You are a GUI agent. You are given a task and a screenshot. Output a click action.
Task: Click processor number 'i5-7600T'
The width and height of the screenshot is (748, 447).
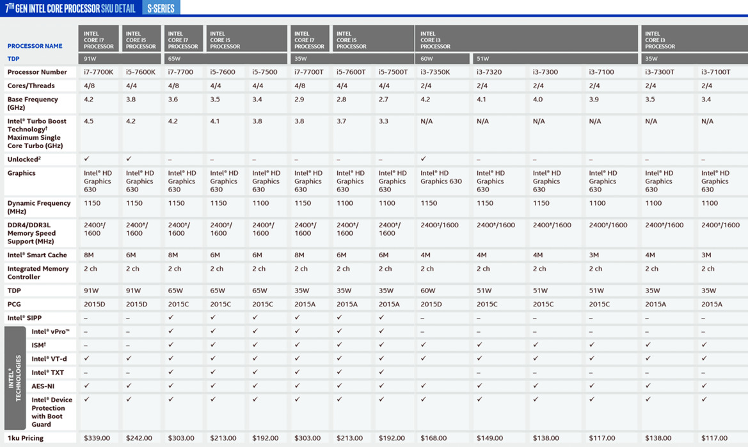click(x=351, y=72)
